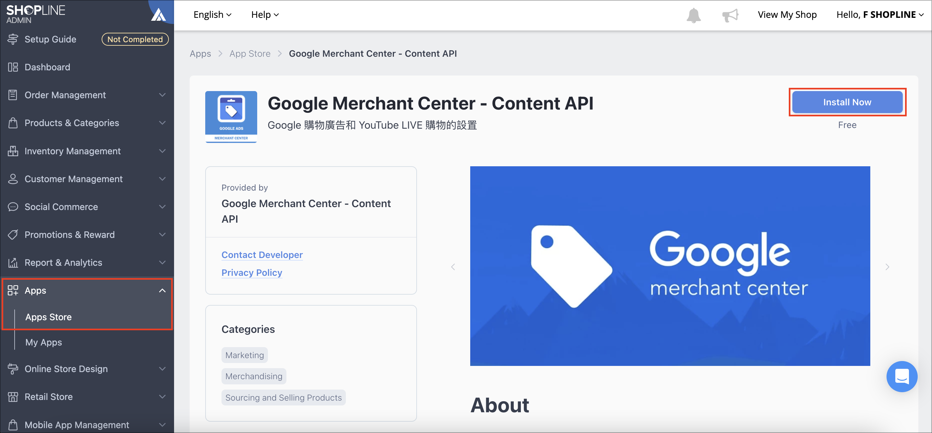Viewport: 932px width, 433px height.
Task: Show the next screenshot in the carousel
Action: point(887,267)
